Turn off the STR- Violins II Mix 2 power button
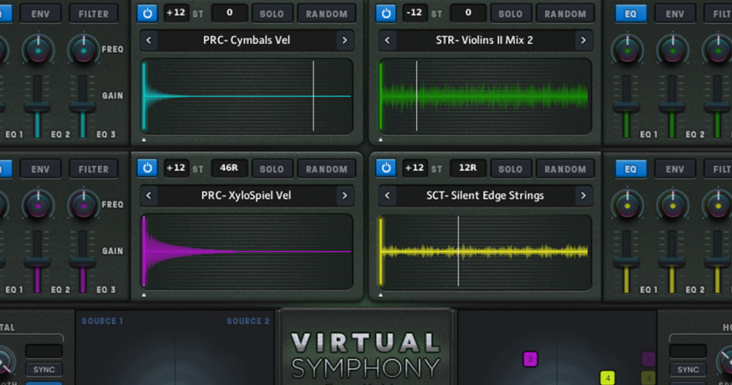 pyautogui.click(x=385, y=14)
